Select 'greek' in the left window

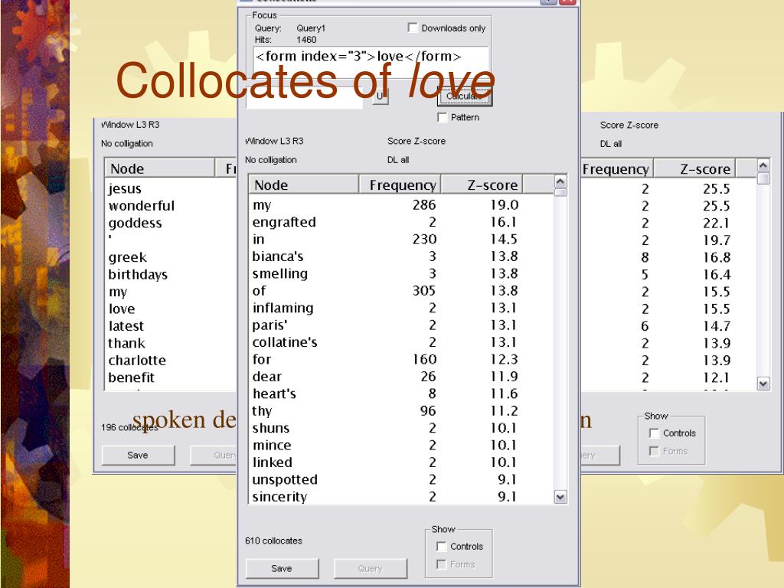click(128, 257)
